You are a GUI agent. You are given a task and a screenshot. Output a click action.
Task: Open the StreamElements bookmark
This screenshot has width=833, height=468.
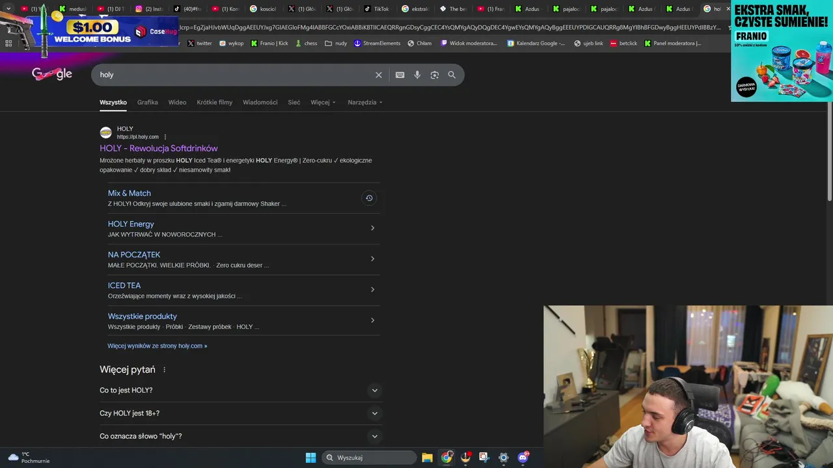377,44
